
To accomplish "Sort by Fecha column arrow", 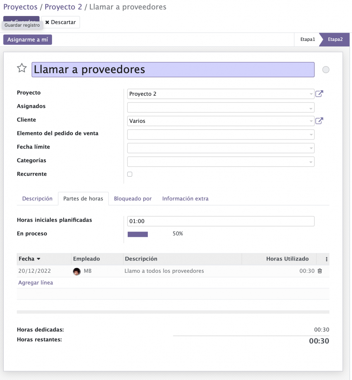I will click(x=38, y=259).
